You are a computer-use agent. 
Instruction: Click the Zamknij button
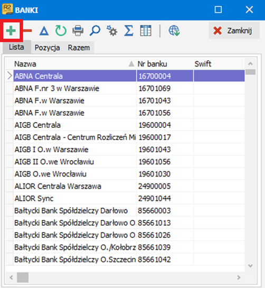(x=234, y=31)
